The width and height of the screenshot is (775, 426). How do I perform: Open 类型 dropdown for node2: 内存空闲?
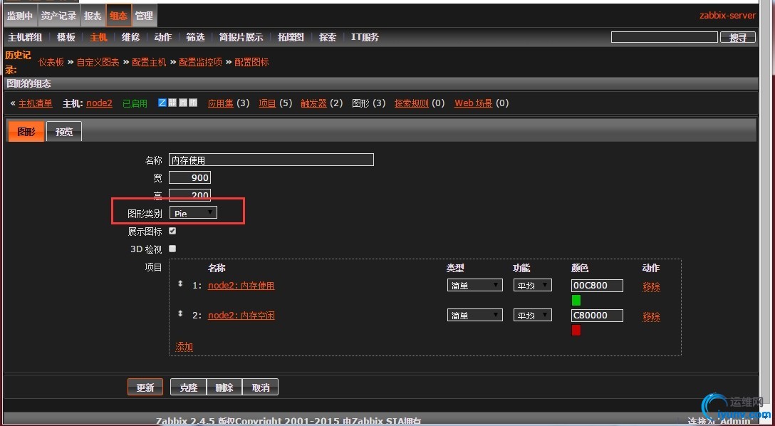coord(475,315)
